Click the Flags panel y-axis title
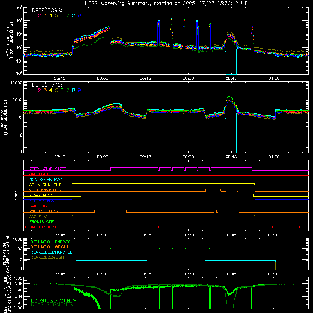 tap(16, 195)
